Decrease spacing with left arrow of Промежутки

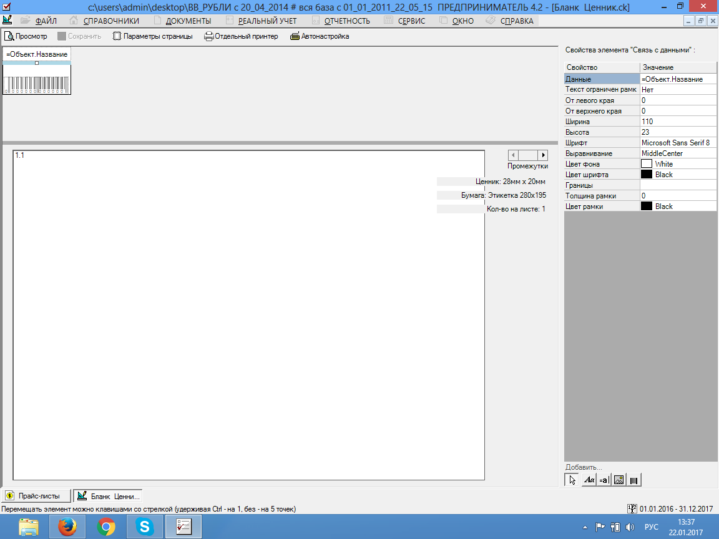514,155
